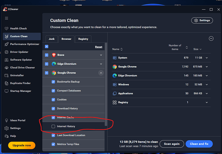This screenshot has width=222, height=154.
Task: Open Startup Manager from sidebar
Action: [x=21, y=91]
